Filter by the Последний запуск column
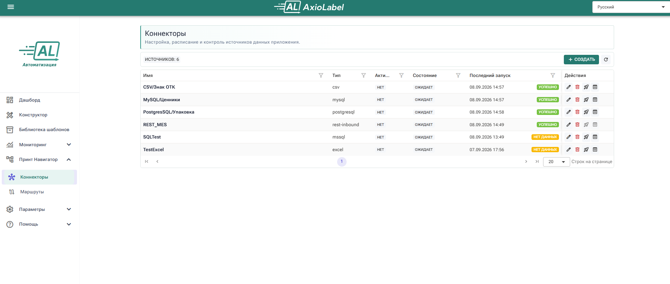 (553, 76)
